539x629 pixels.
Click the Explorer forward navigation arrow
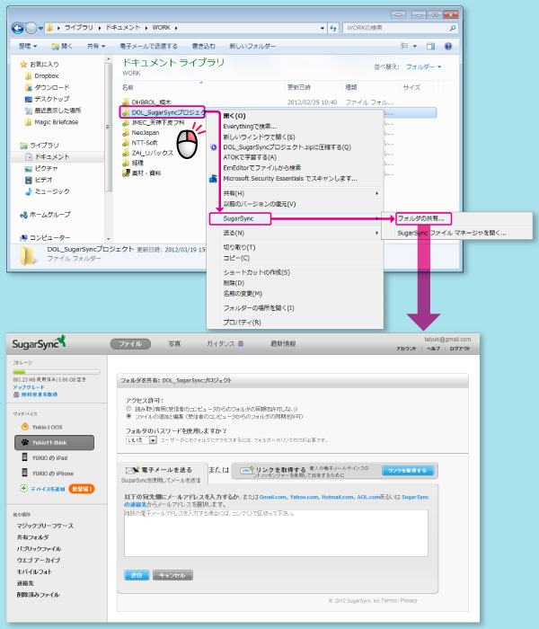pos(31,28)
